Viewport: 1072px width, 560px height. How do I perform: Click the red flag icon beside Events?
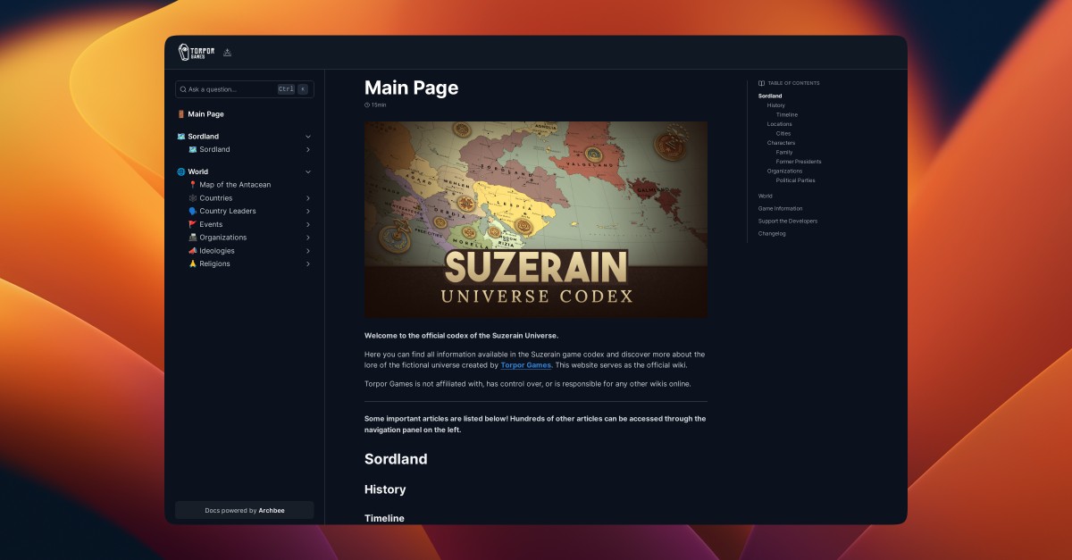(193, 224)
